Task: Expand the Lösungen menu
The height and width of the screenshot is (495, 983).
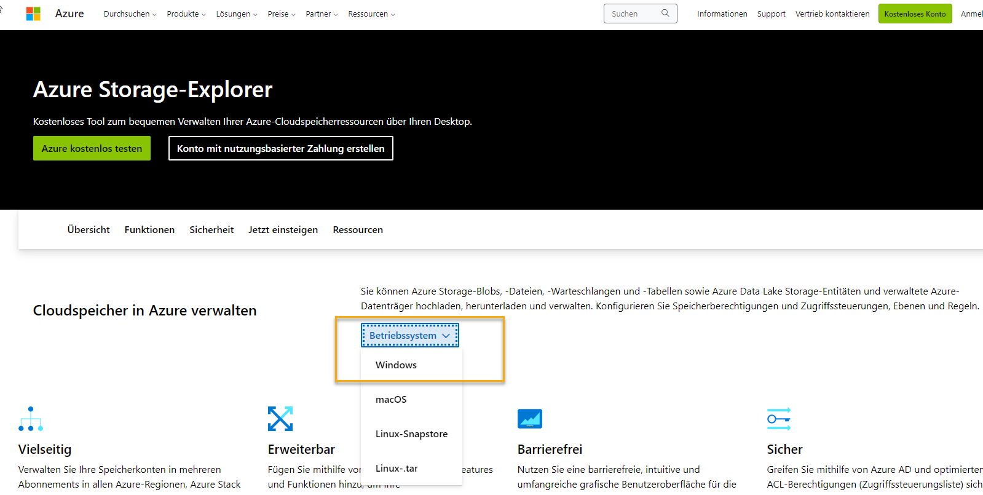Action: [237, 14]
